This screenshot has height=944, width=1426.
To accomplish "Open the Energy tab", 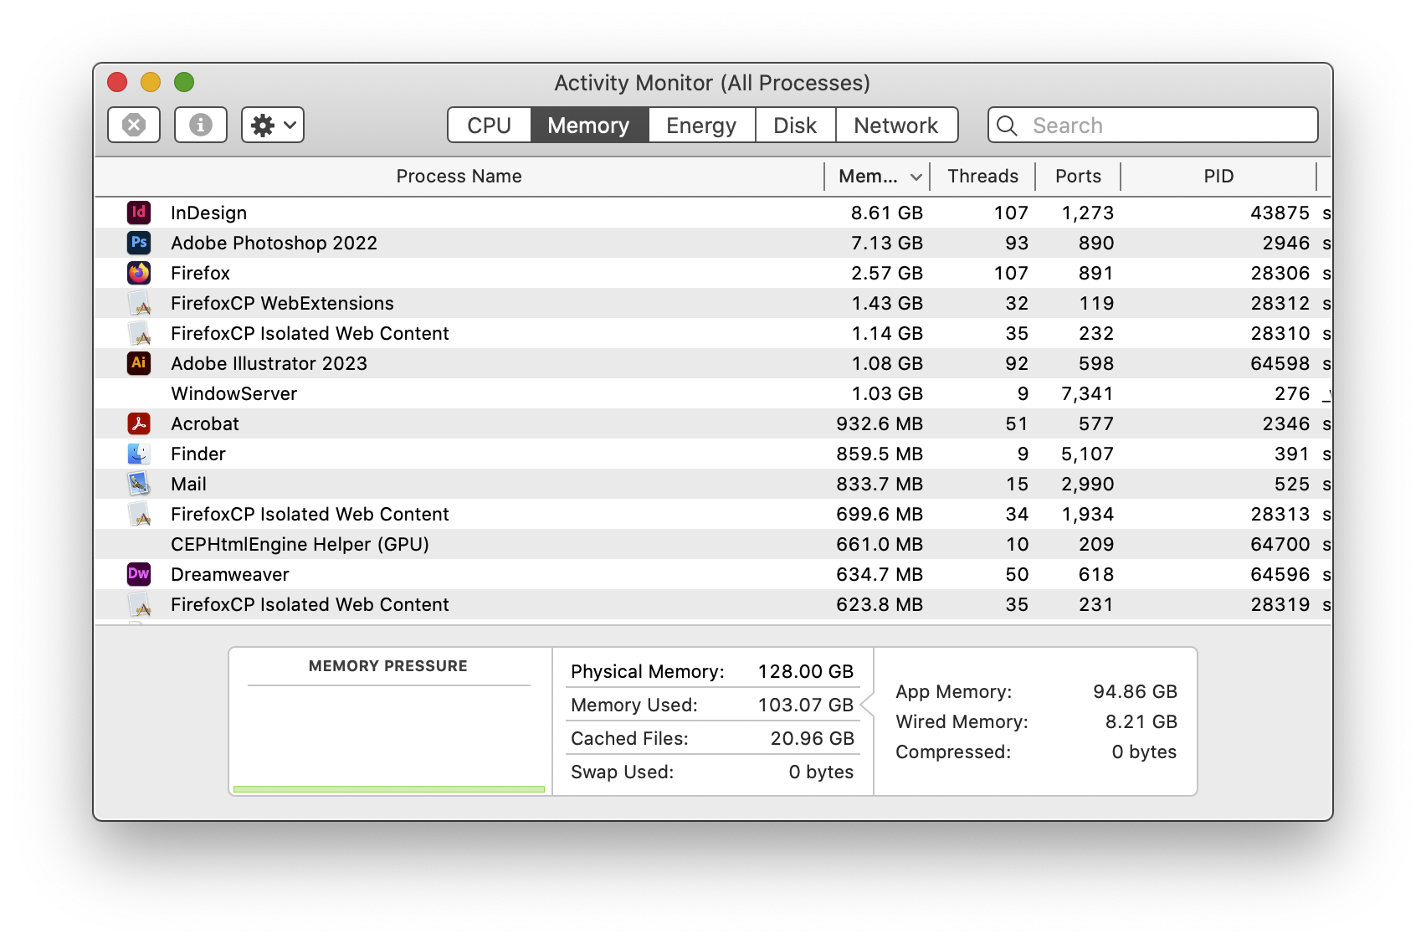I will [x=701, y=126].
